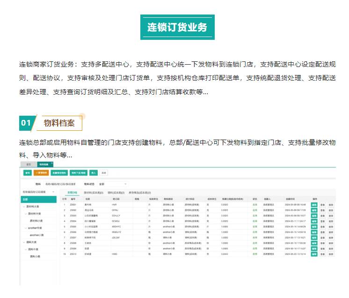Click 编辑 for row Z0005
The height and width of the screenshot is (298, 349).
click(314, 227)
